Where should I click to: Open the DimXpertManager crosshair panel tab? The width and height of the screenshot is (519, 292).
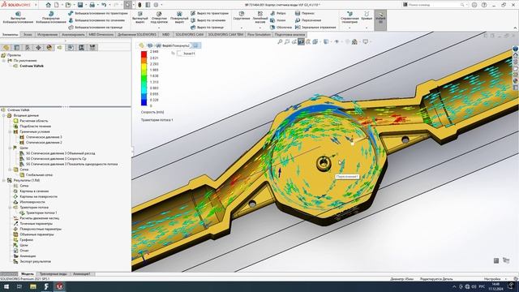point(38,48)
